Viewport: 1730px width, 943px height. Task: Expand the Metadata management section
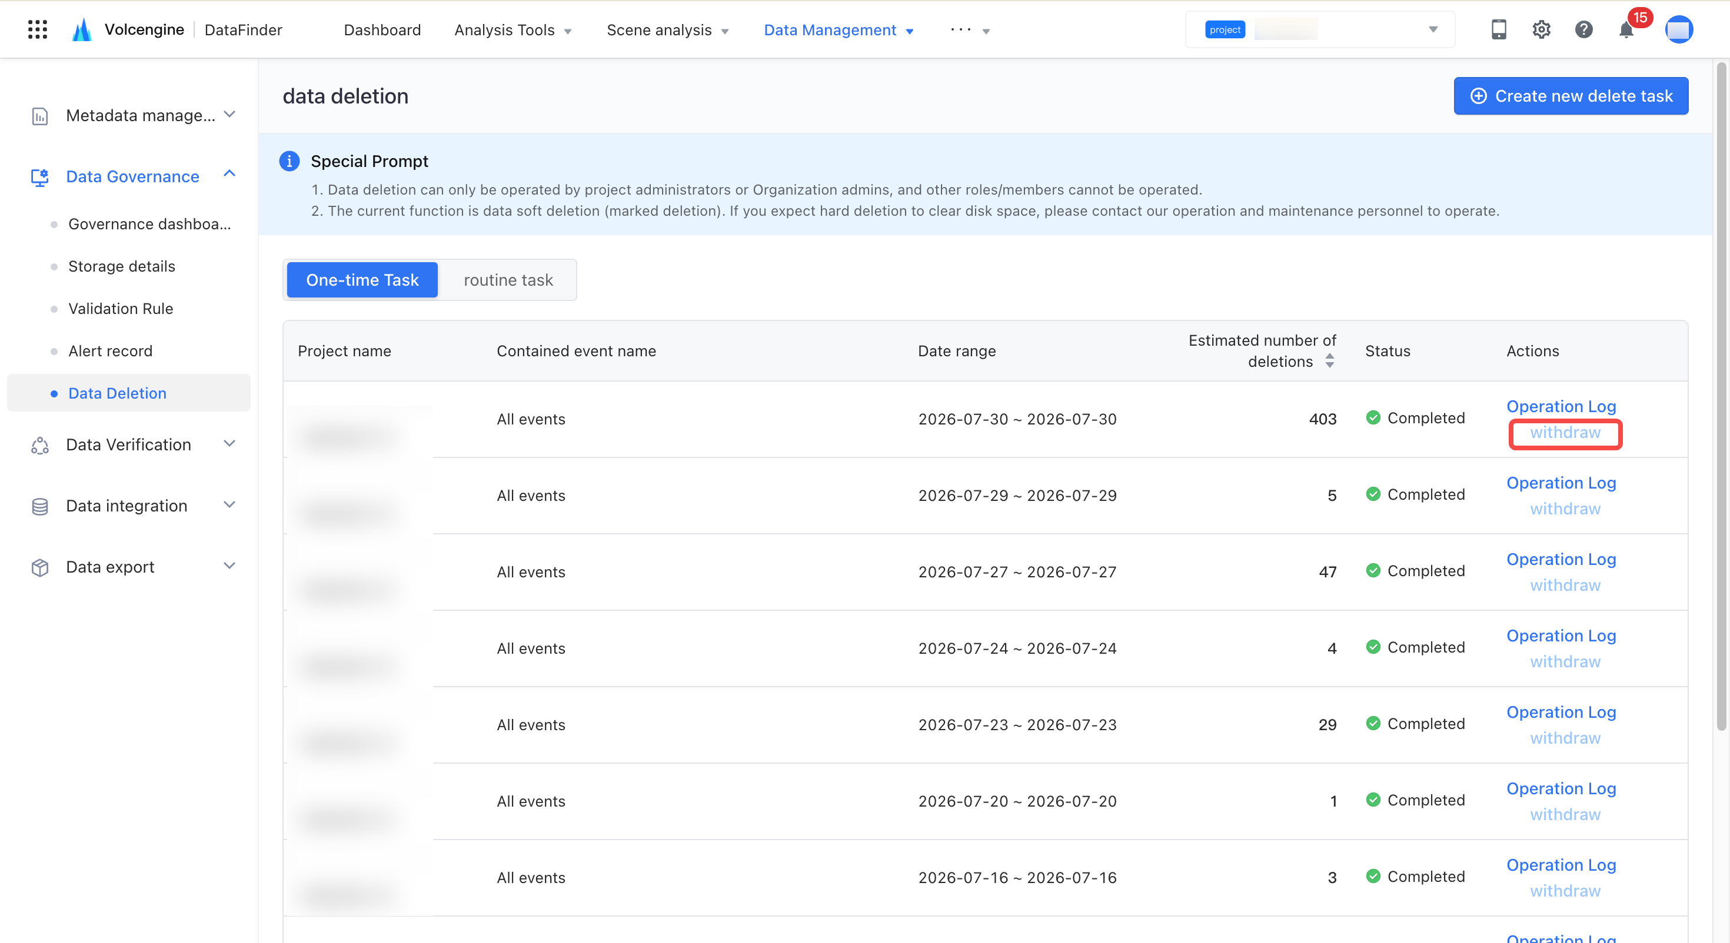[x=229, y=114]
